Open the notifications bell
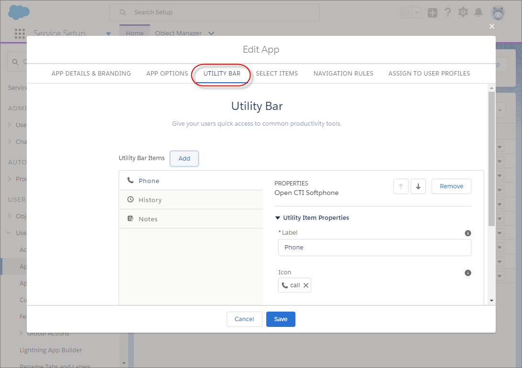 tap(478, 12)
